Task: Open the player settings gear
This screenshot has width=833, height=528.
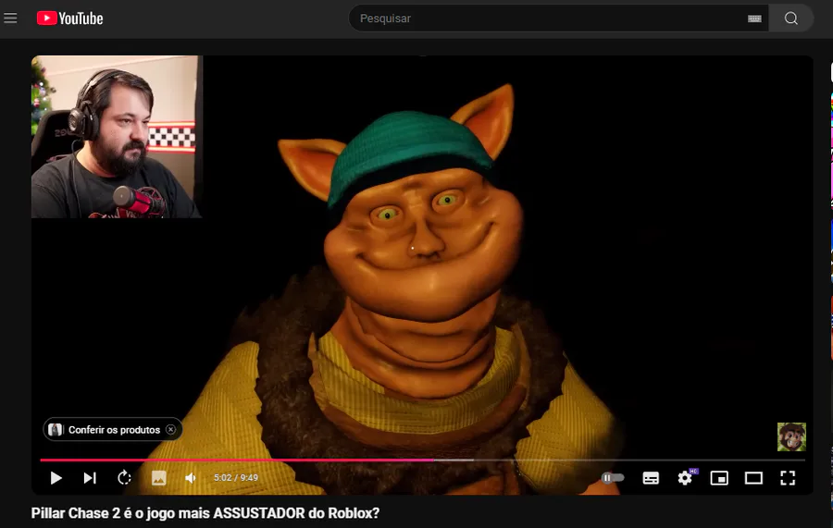Action: (686, 478)
